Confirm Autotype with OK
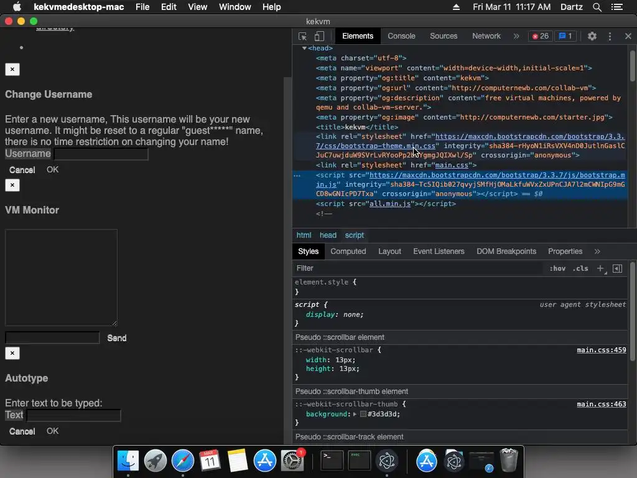 tap(52, 431)
